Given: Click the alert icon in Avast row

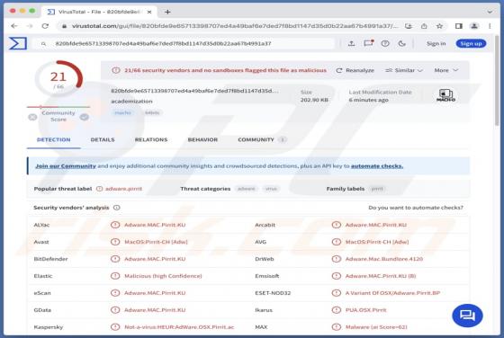Looking at the screenshot, I should [x=115, y=242].
